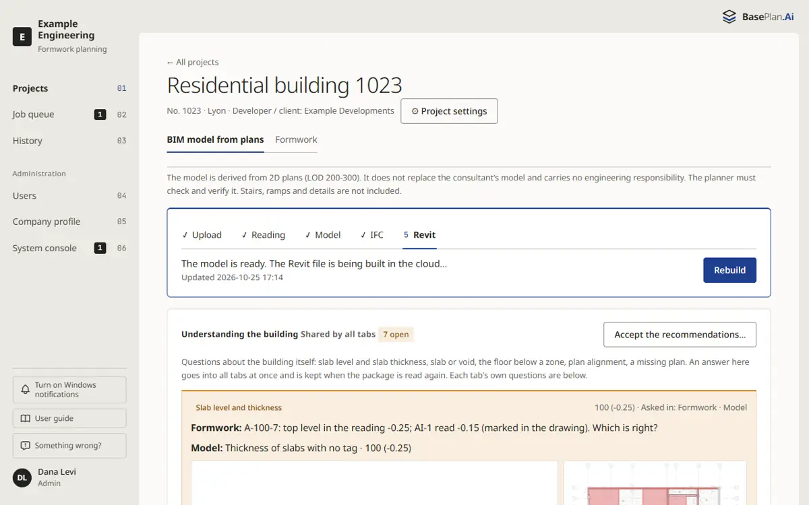The width and height of the screenshot is (809, 505).
Task: Open Users under Administration
Action: click(x=69, y=195)
